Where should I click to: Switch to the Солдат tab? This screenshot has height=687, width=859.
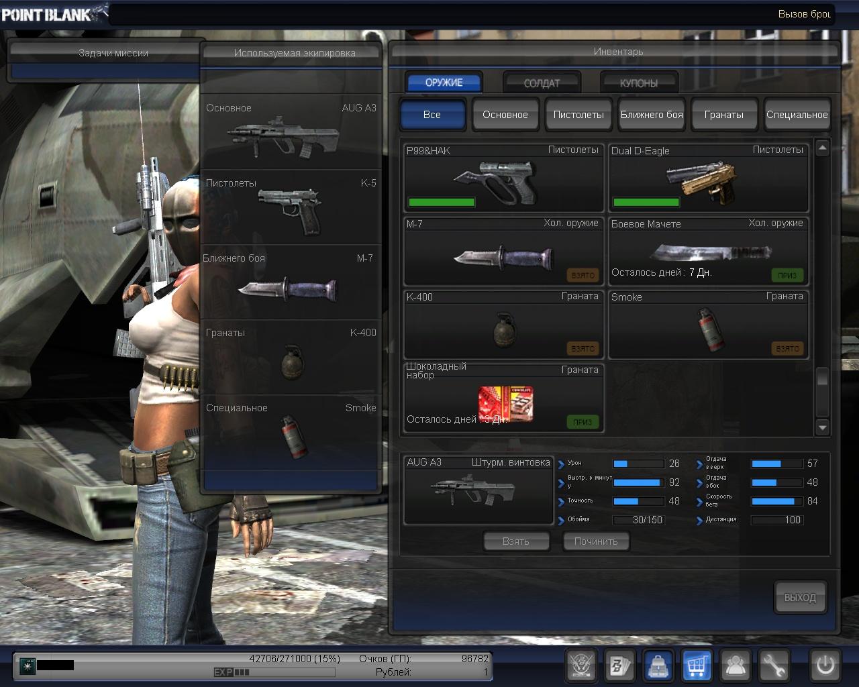pos(542,83)
